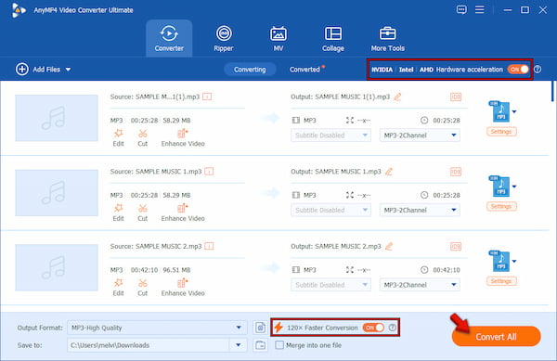Screen dimensions: 557x361
Task: Switch to the Collage tab
Action: click(x=333, y=38)
